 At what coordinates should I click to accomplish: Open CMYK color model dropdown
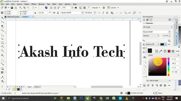coord(163,55)
